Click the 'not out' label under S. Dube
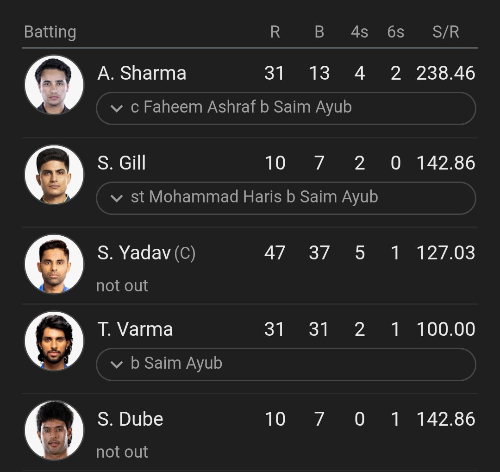Viewport: 500px width, 472px height. point(121,452)
